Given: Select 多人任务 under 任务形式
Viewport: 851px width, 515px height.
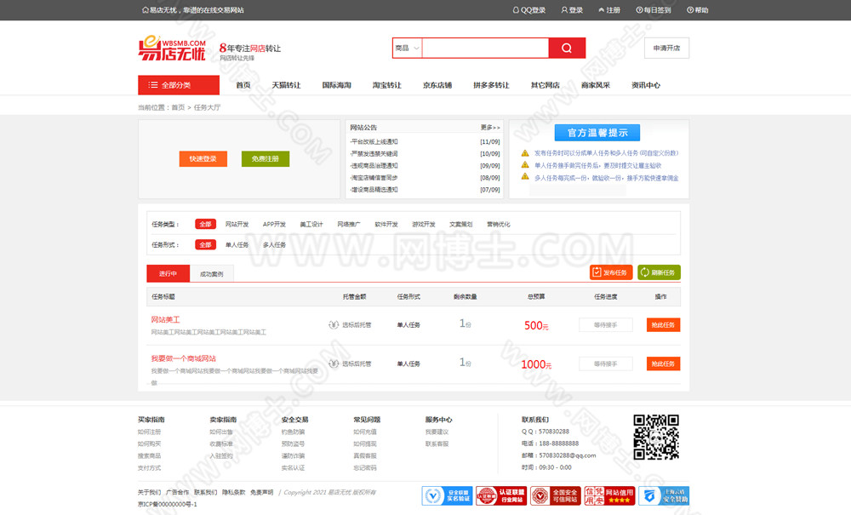Looking at the screenshot, I should (x=274, y=245).
